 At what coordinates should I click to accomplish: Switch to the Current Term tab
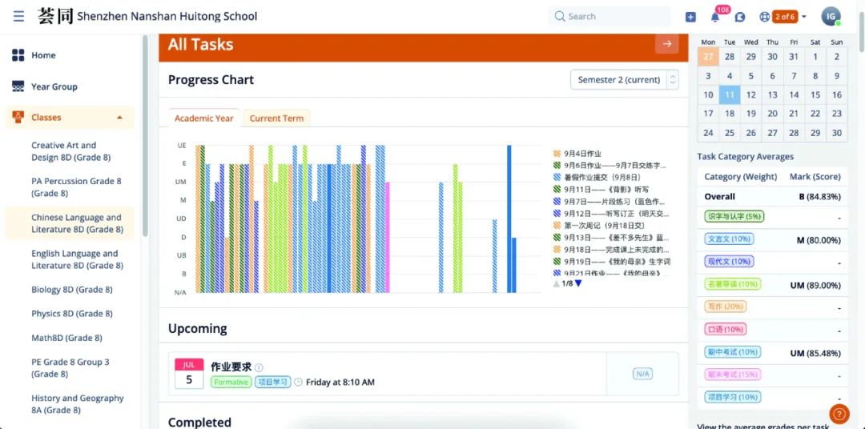tap(276, 118)
